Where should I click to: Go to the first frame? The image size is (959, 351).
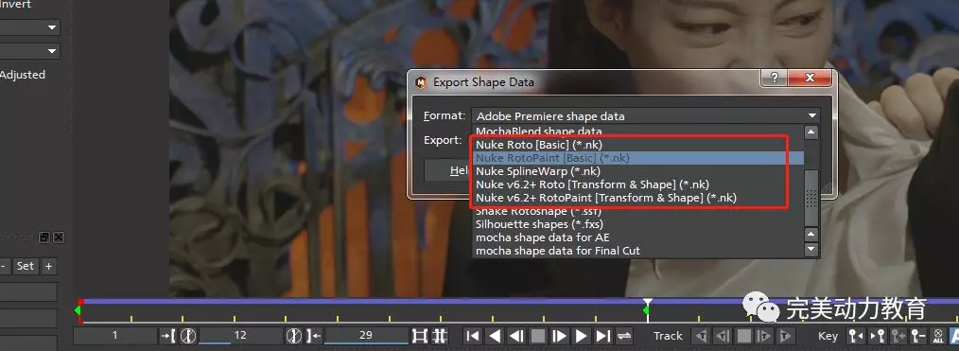tap(473, 336)
